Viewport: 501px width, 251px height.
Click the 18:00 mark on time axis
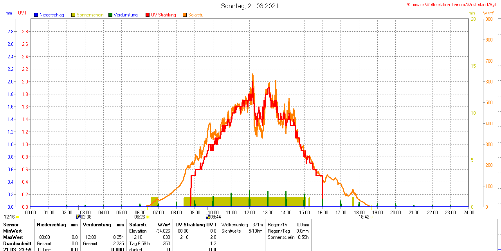[359, 212]
